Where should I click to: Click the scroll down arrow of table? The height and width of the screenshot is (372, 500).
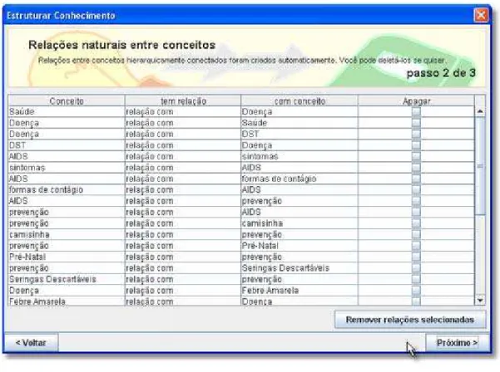pos(480,300)
